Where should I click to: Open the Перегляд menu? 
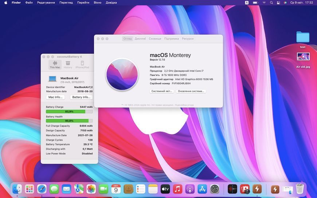point(66,3)
